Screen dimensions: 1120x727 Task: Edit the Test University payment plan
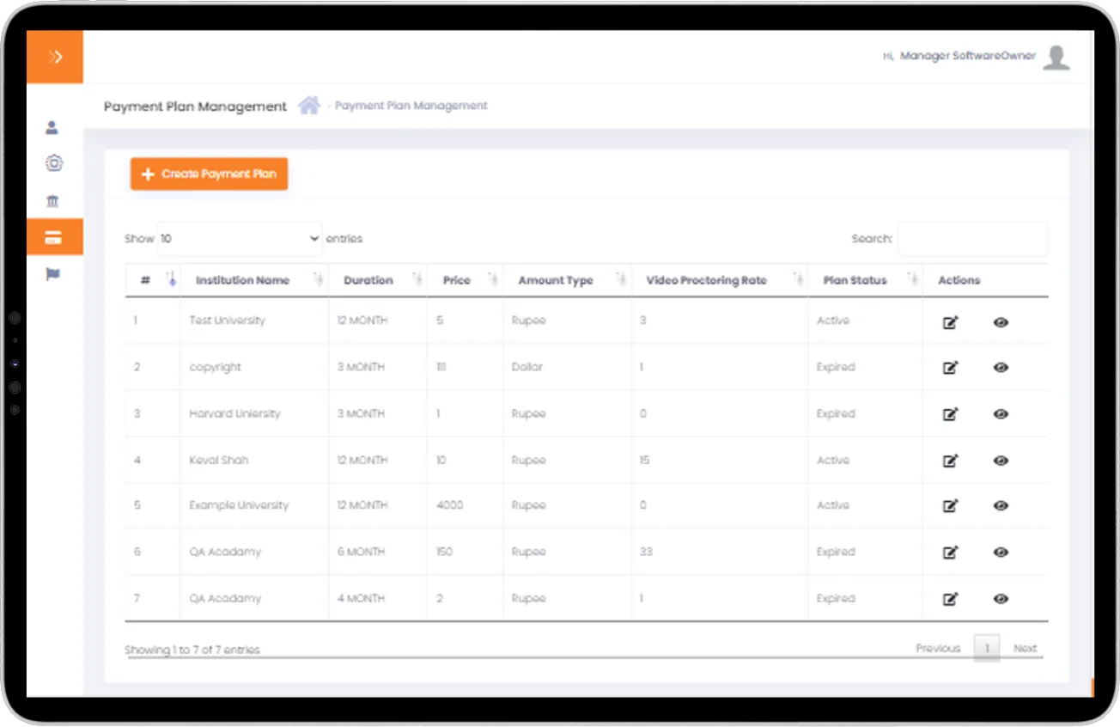[950, 322]
